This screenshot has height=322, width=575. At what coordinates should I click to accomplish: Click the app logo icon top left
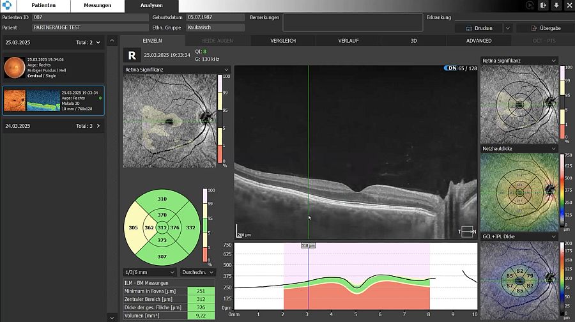tap(7, 5)
